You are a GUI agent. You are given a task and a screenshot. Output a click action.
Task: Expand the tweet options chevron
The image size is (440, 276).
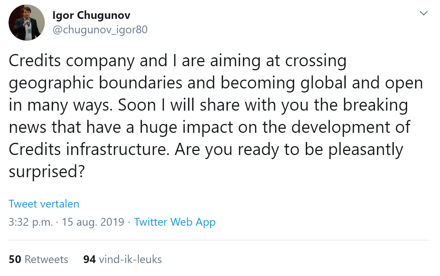[x=423, y=13]
